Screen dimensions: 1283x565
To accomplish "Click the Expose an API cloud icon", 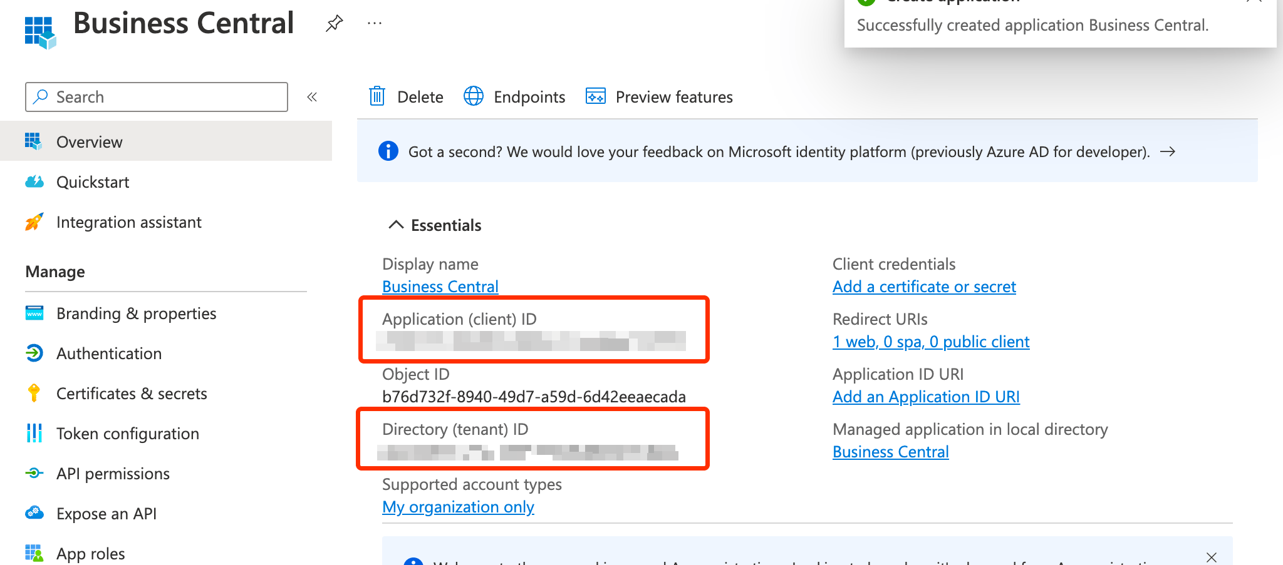I will click(34, 513).
